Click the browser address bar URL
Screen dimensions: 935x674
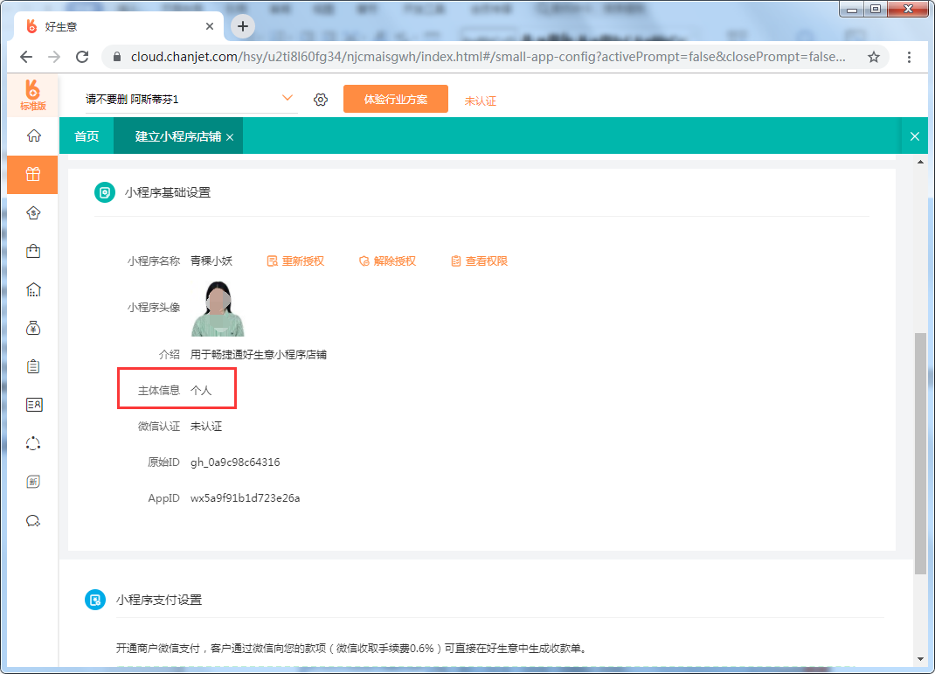click(x=488, y=57)
